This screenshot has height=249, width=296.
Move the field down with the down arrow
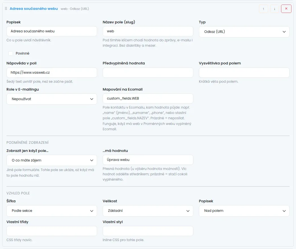point(275,9)
